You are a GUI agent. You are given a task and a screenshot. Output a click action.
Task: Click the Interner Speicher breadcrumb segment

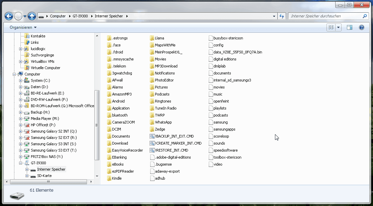[x=109, y=16]
